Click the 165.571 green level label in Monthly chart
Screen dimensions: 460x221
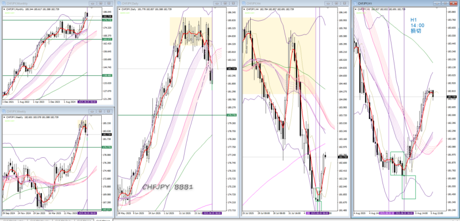coord(107,39)
